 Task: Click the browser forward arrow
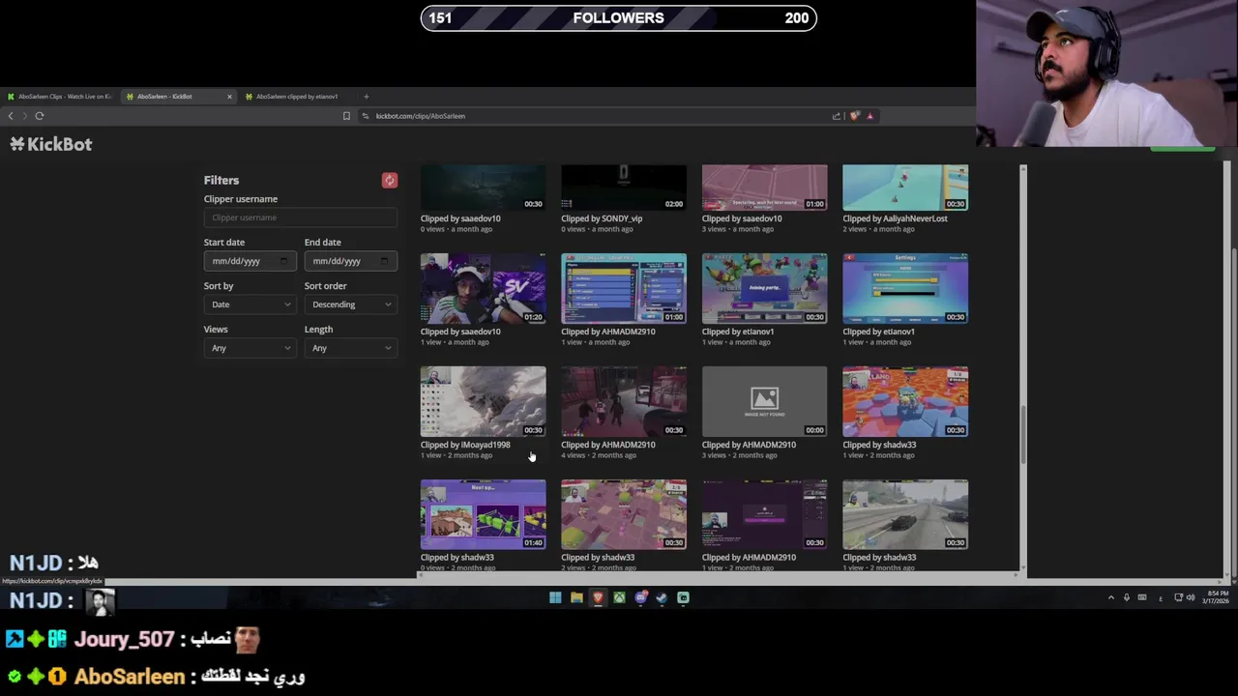pos(24,116)
